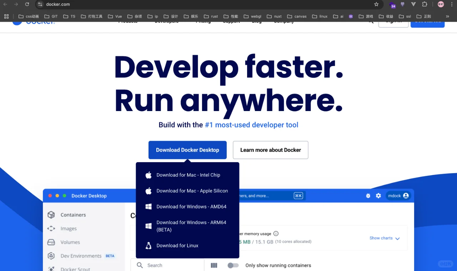The width and height of the screenshot is (457, 271).
Task: Open the extension with the 24 badge
Action: 392,5
